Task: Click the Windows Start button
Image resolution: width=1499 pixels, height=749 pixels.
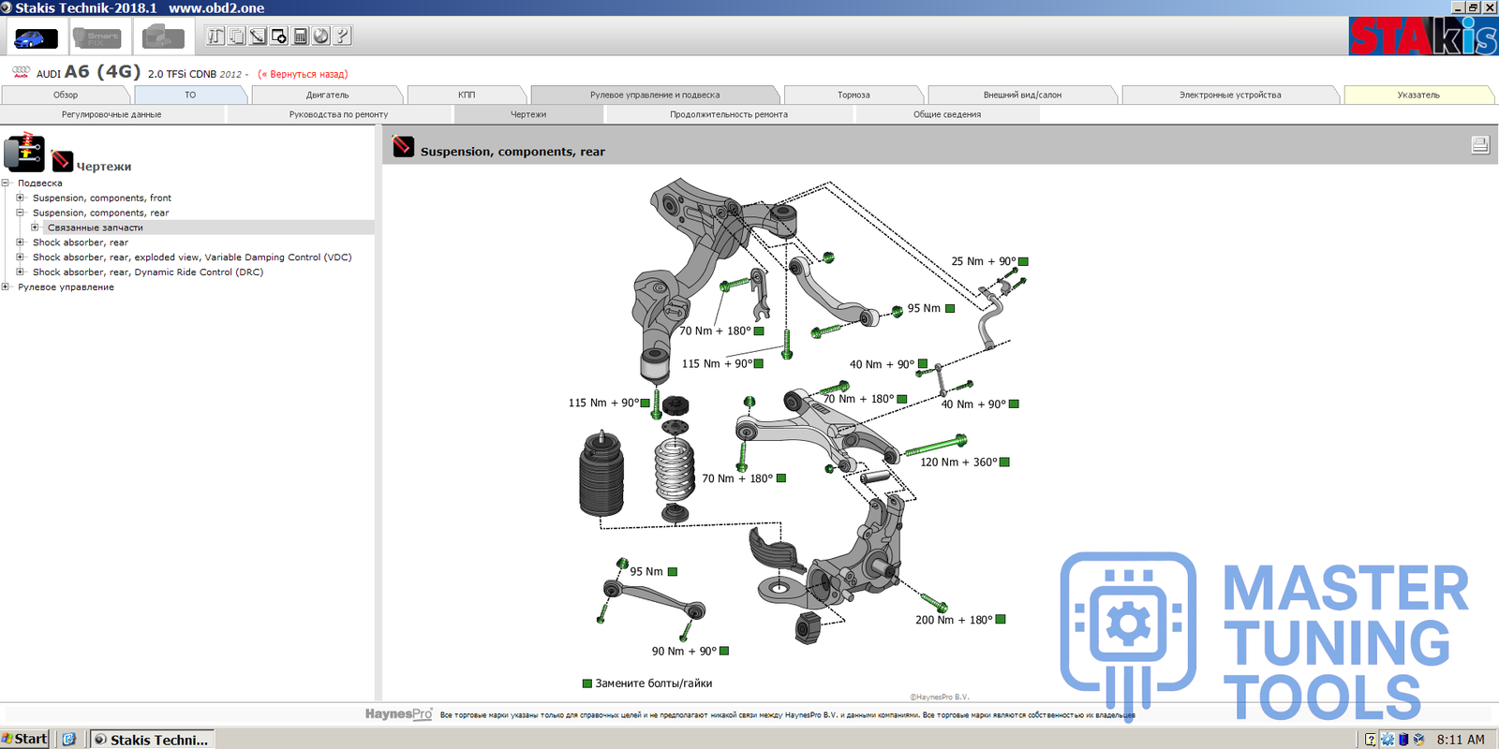Action: click(x=25, y=739)
